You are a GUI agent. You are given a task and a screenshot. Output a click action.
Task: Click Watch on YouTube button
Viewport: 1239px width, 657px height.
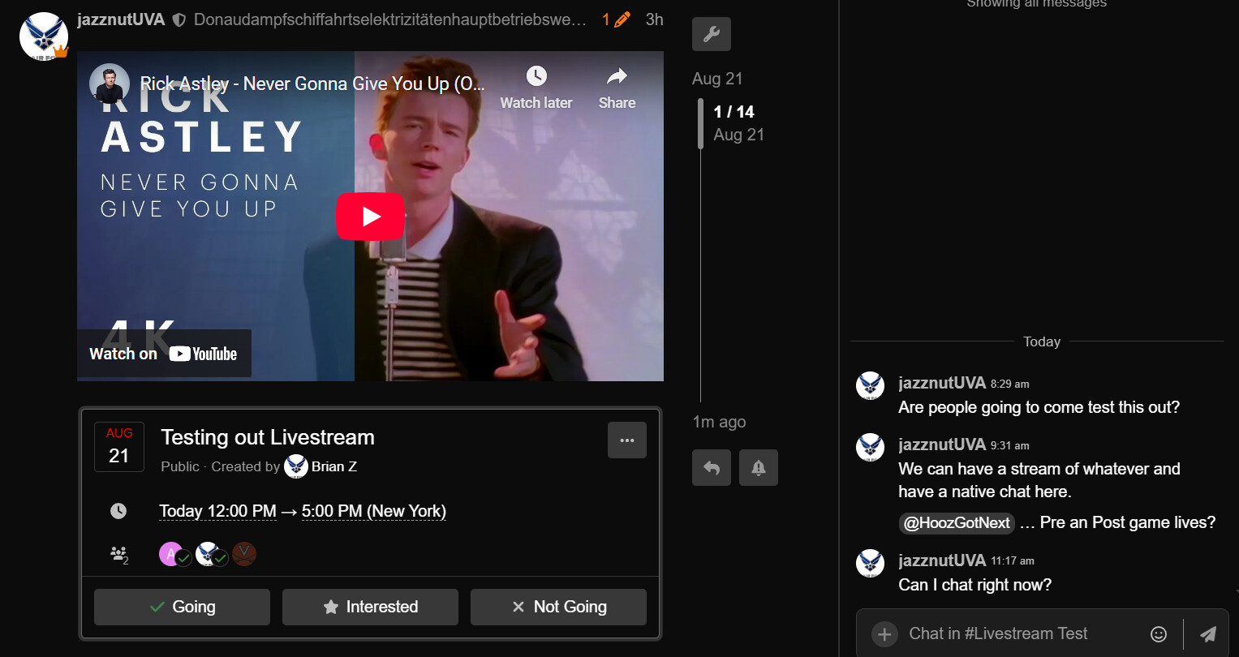[x=164, y=354]
